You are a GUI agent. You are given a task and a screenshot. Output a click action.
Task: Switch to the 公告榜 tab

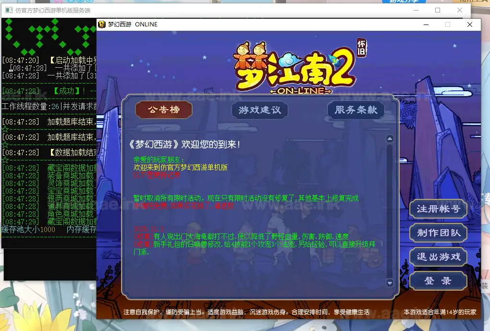[x=164, y=110]
